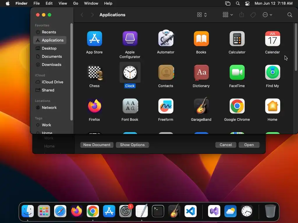Select the Clock app icon in Applications
The width and height of the screenshot is (298, 223).
tap(130, 72)
